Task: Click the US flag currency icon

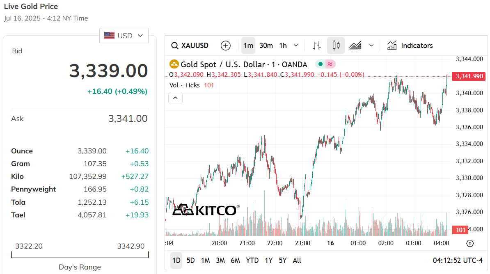Action: coord(109,36)
